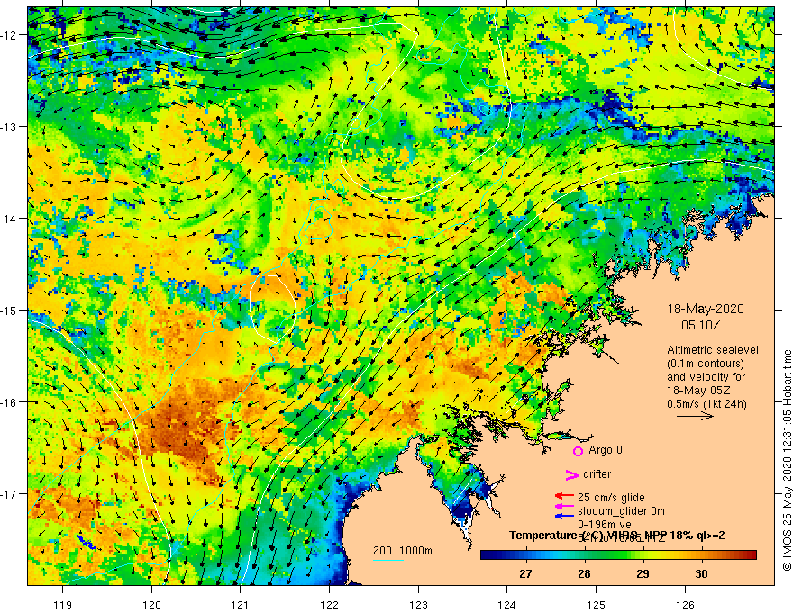Click the '18-May 05Z' text line

[697, 391]
